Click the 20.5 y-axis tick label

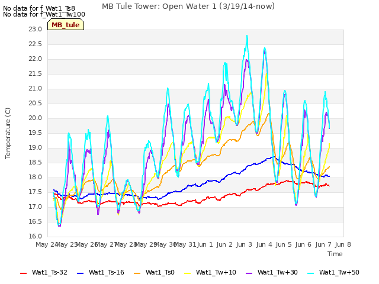click(36, 104)
